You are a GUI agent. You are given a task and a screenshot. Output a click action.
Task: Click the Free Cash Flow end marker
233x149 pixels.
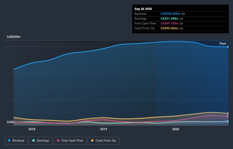pos(228,116)
